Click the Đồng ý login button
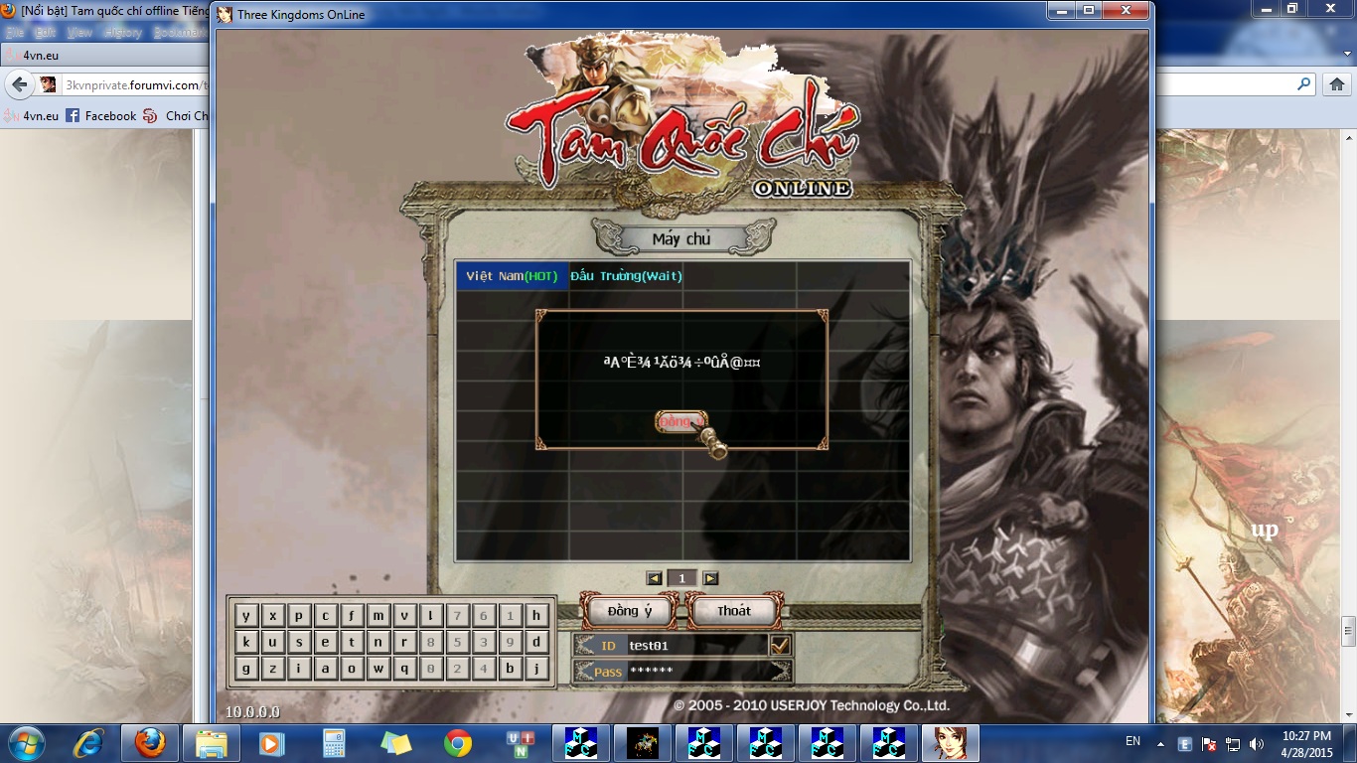The width and height of the screenshot is (1357, 763). [x=630, y=611]
